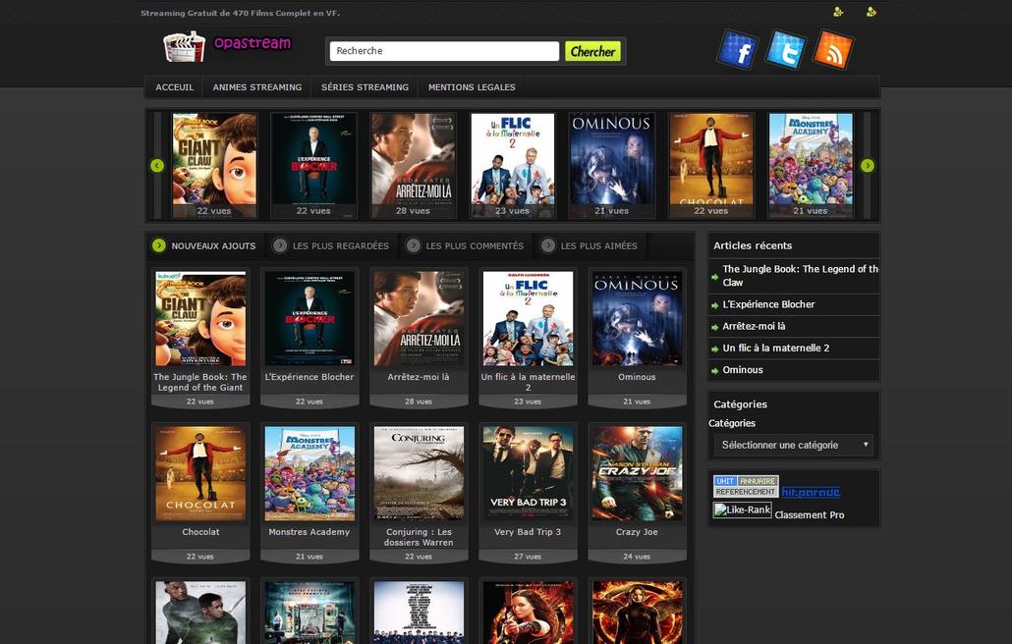Image resolution: width=1012 pixels, height=644 pixels.
Task: Click the Monstres Academy title text
Action: (x=309, y=532)
